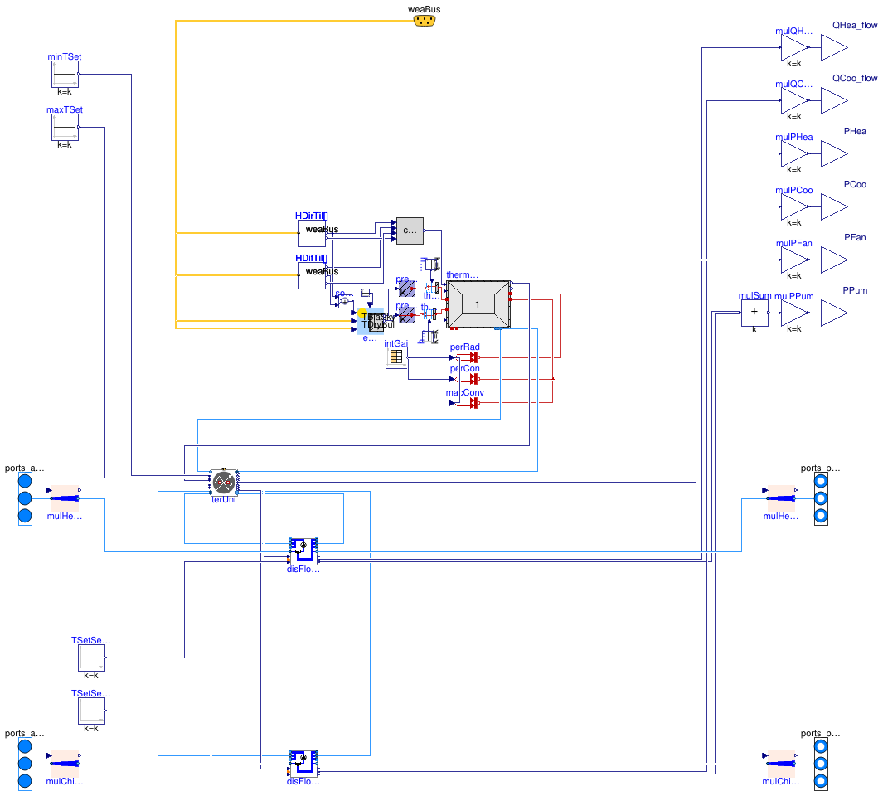Click the left mulChi... multiplier block
The image size is (883, 796).
[x=65, y=764]
